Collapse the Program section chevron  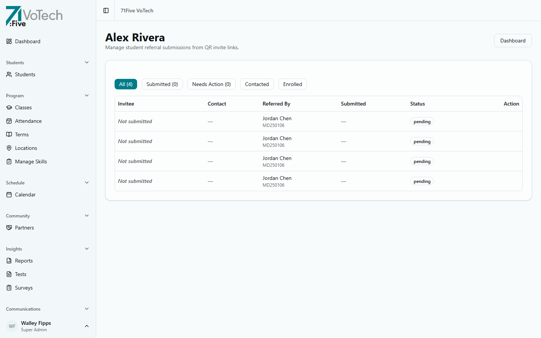(87, 95)
